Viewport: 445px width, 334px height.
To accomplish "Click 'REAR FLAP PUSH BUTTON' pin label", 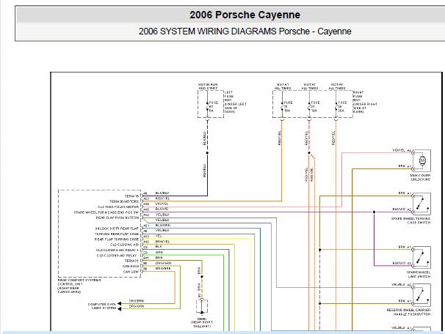I will 117,218.
